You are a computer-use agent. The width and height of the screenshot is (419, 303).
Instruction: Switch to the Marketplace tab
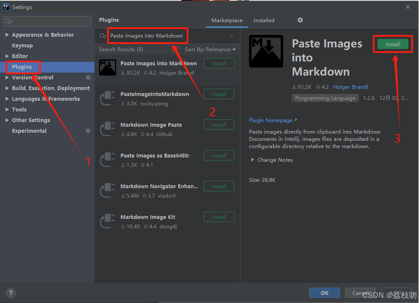point(227,20)
